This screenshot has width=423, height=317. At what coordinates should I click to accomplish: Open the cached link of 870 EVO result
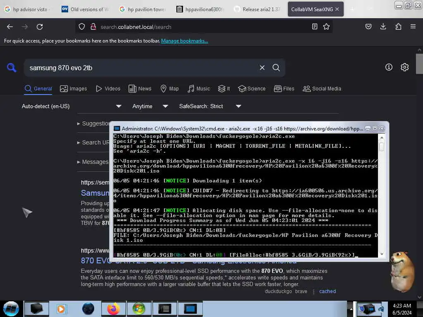(x=328, y=291)
